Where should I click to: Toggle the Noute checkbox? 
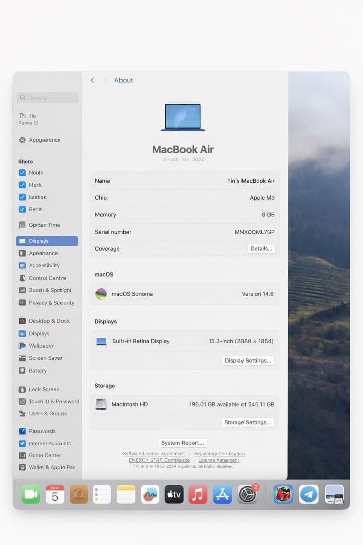[x=22, y=173]
